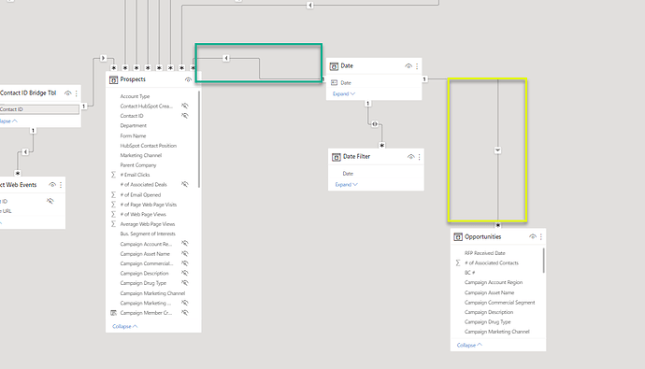
Task: Select the Date Filter table header
Action: 376,157
